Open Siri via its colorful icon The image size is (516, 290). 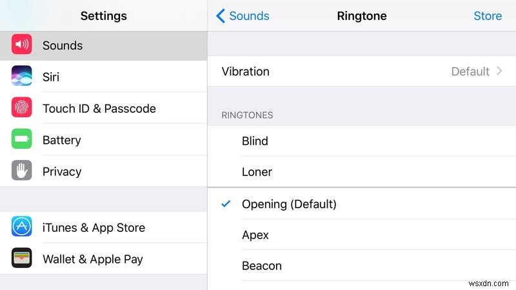22,77
